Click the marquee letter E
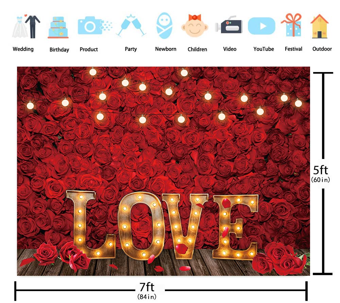The image size is (340, 303). 236,227
